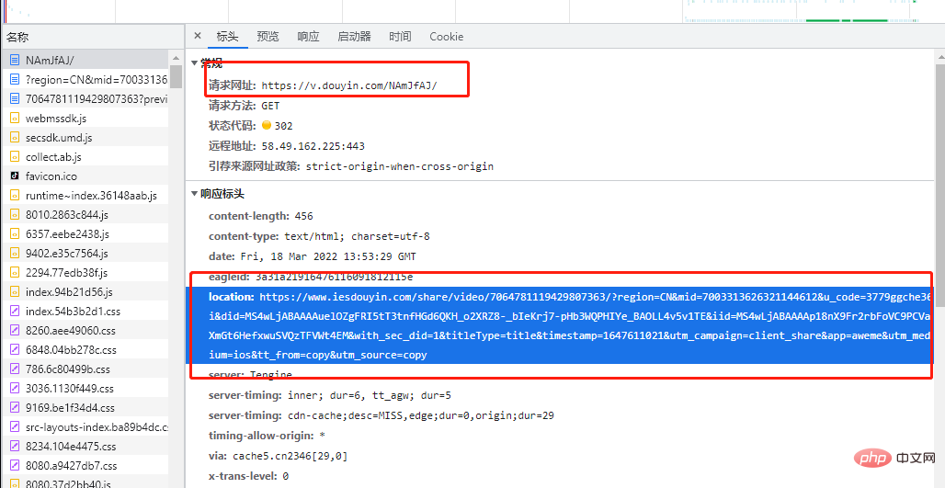Collapse the 常规 section
The height and width of the screenshot is (488, 945).
[x=194, y=62]
